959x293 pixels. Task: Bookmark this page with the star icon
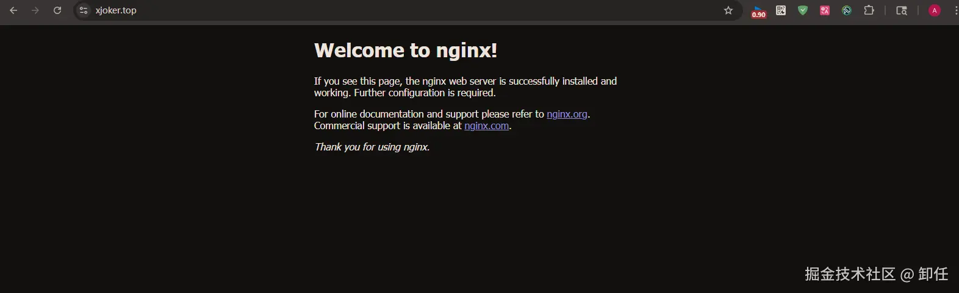tap(728, 10)
